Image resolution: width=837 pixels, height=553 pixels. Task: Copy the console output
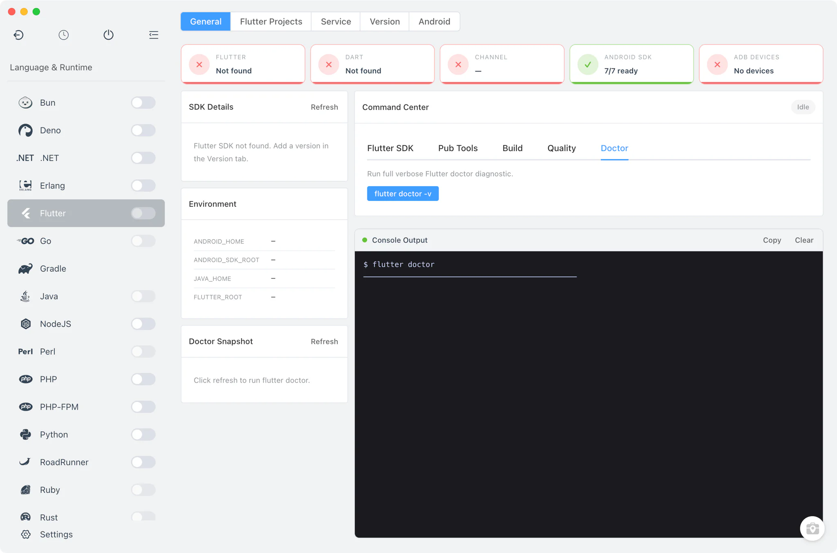772,240
